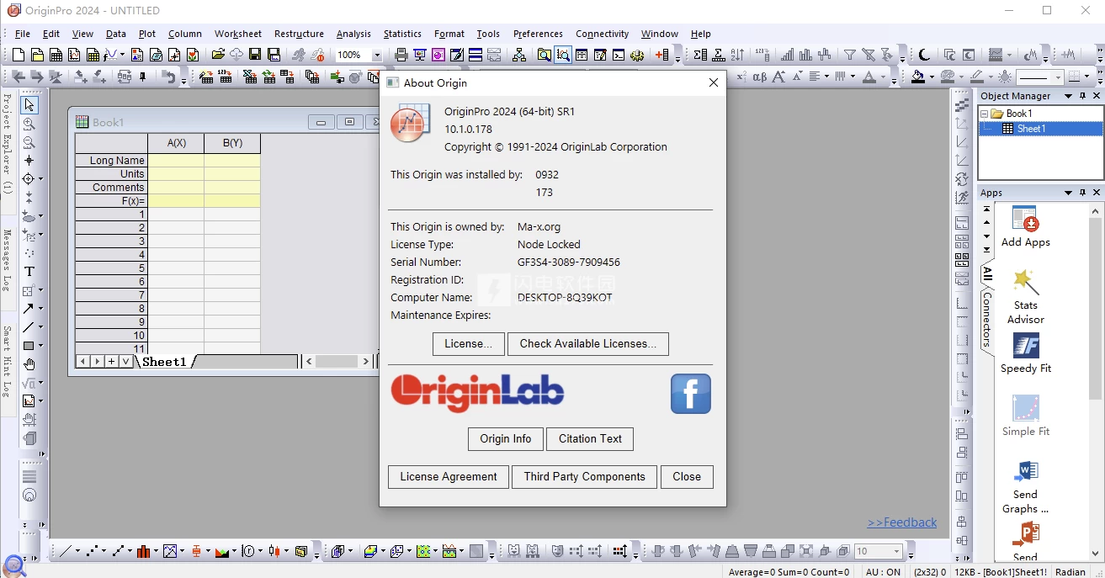Viewport: 1105px width, 578px height.
Task: Select the Text tool in the left toolbar
Action: pos(29,271)
